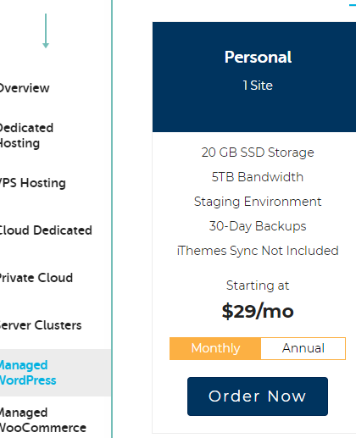Open Managed WooCommerce sidebar link

pos(43,420)
